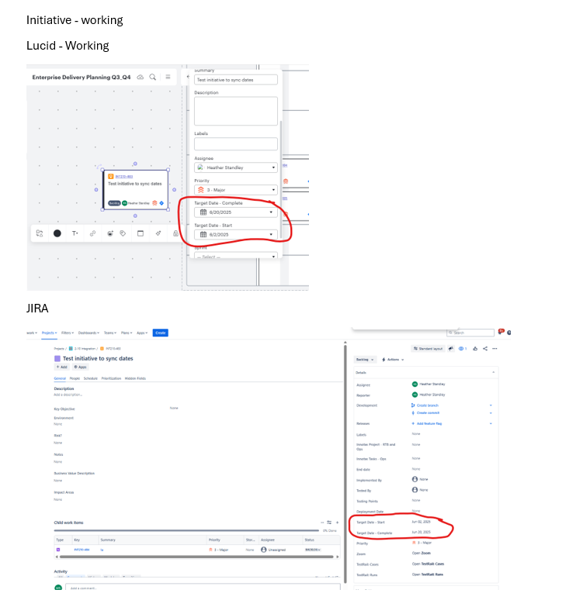Open the three-dots more actions menu in Jira
This screenshot has height=607, width=576.
coord(494,348)
